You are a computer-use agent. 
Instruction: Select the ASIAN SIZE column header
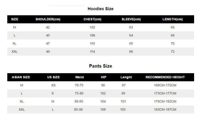21,77
